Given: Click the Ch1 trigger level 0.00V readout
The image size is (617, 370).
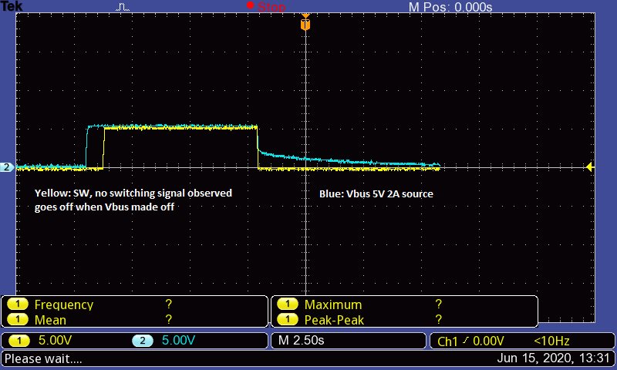Looking at the screenshot, I should [x=470, y=341].
